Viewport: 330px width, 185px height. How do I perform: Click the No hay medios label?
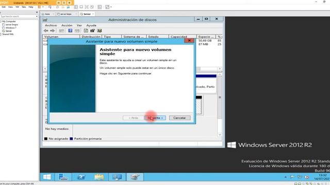(57, 129)
